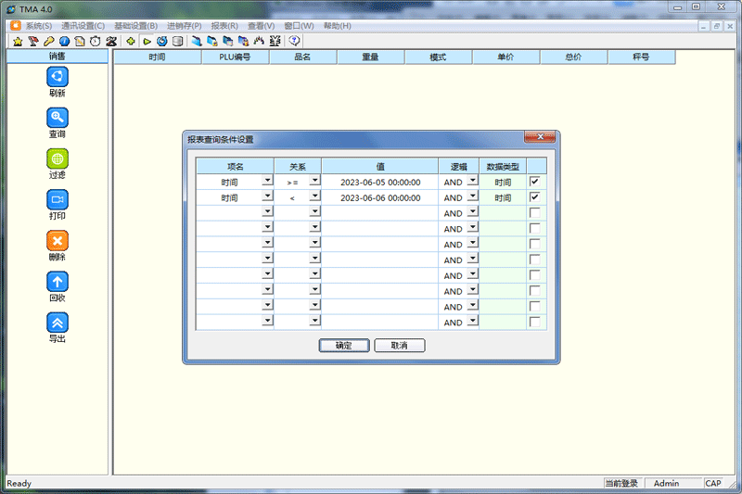Uncheck the first row's condition checkbox
The height and width of the screenshot is (494, 742).
[534, 182]
